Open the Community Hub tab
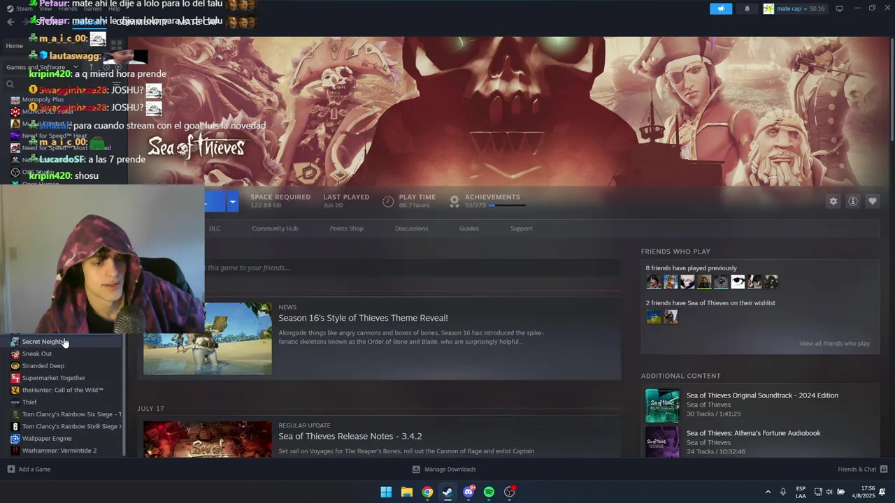The height and width of the screenshot is (503, 895). click(x=275, y=228)
